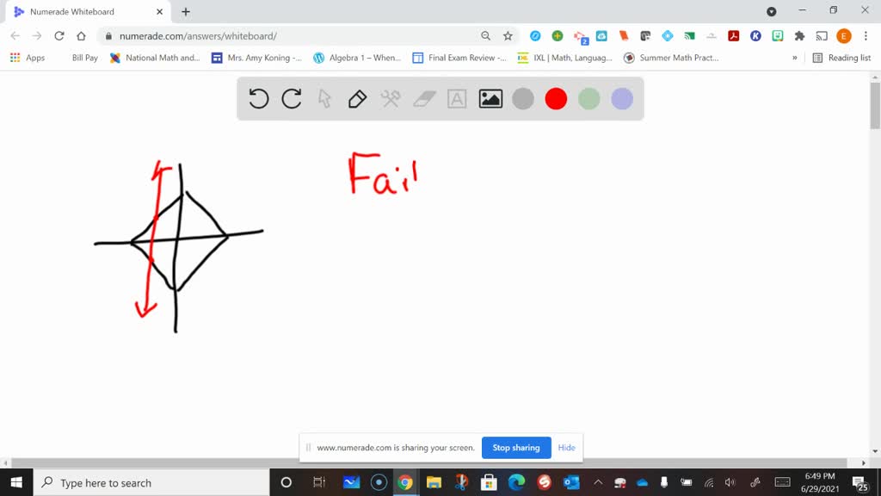This screenshot has width=881, height=496.
Task: Open the whiteboard tools icon
Action: coord(391,99)
